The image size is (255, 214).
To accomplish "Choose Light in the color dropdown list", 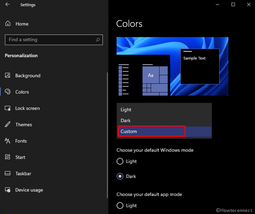I will (164, 110).
